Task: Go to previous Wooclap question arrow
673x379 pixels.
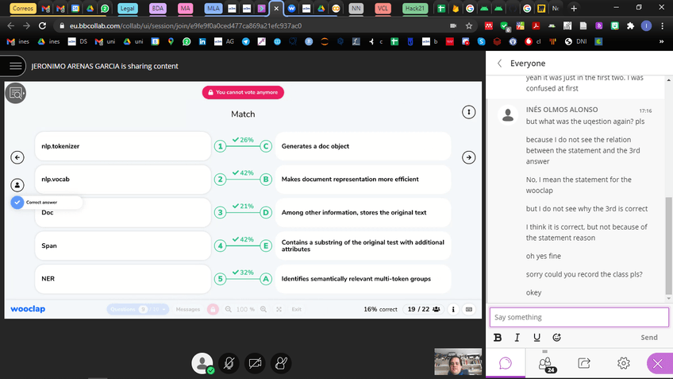Action: tap(17, 157)
